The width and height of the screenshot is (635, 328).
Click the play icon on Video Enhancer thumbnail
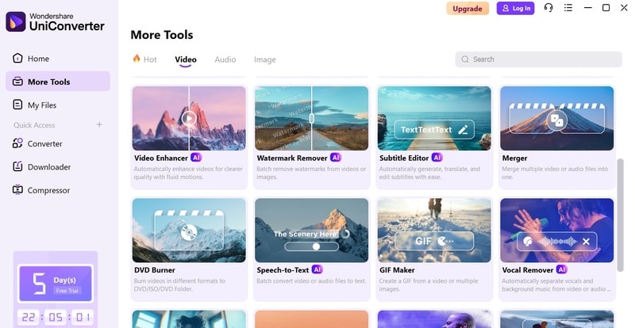coord(189,119)
